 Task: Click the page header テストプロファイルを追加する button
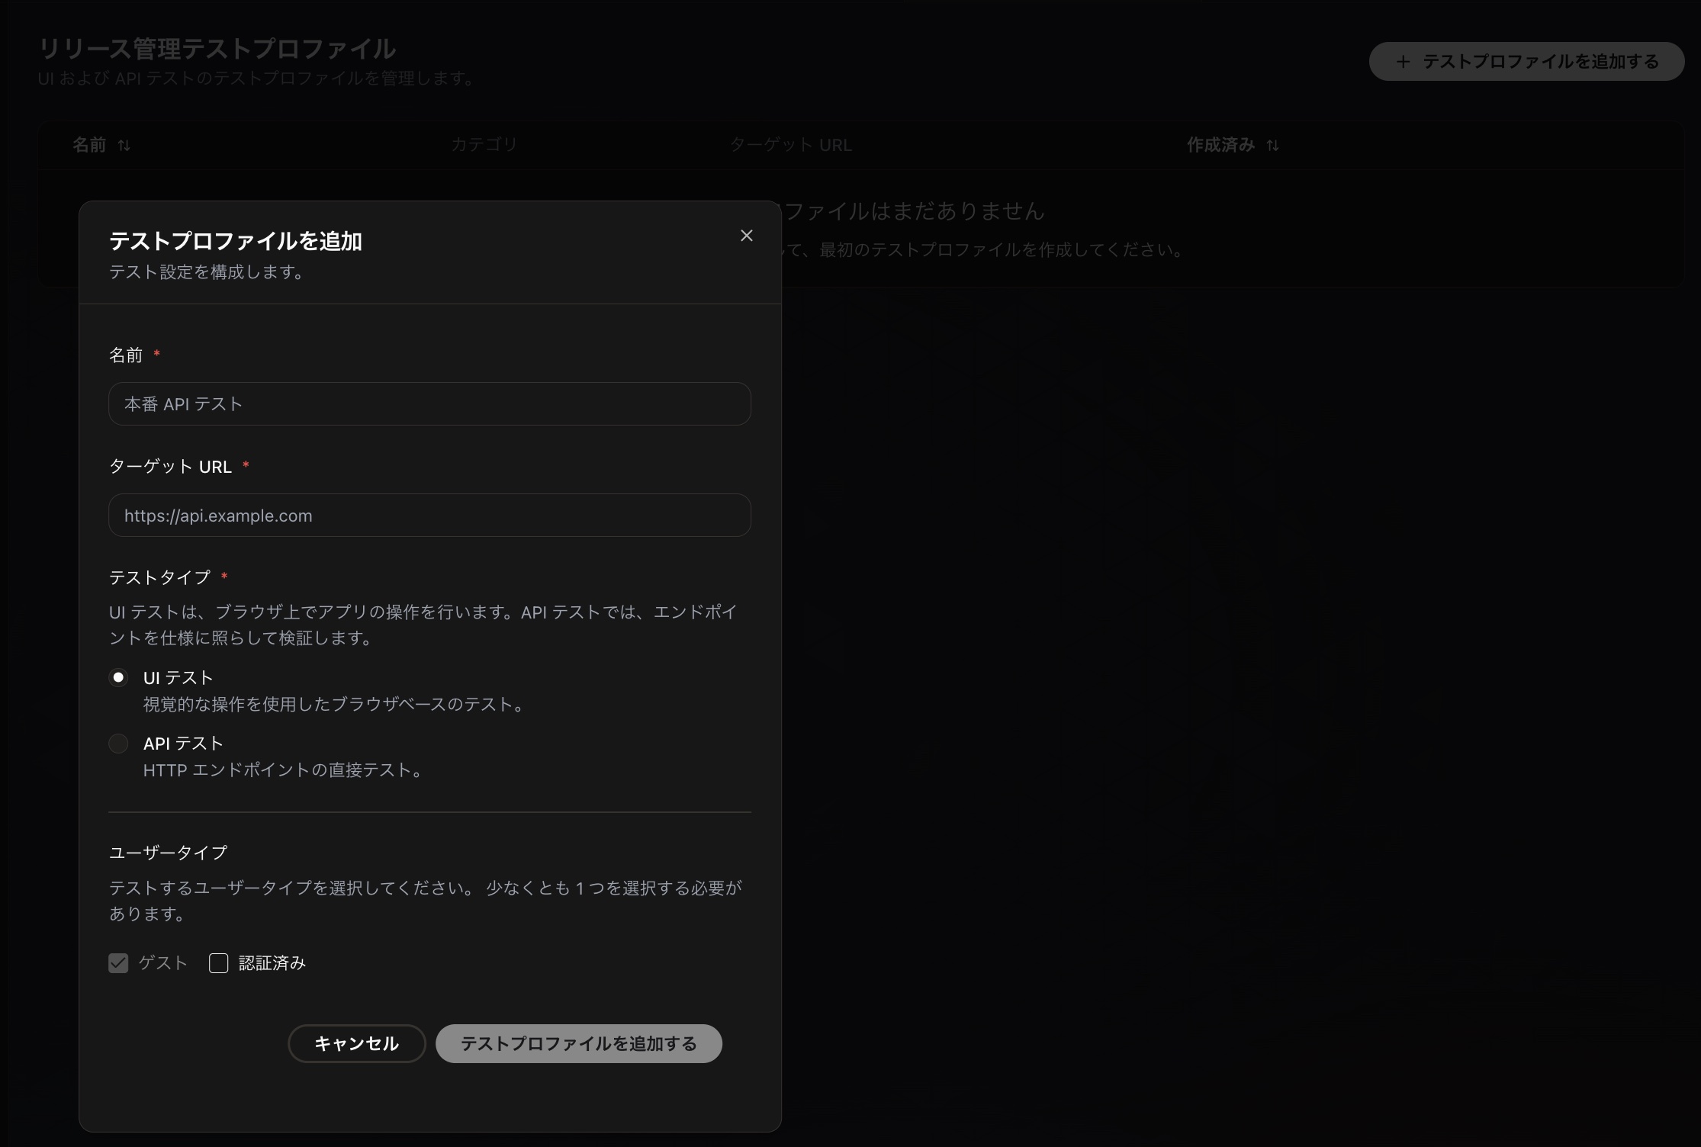pyautogui.click(x=1526, y=61)
